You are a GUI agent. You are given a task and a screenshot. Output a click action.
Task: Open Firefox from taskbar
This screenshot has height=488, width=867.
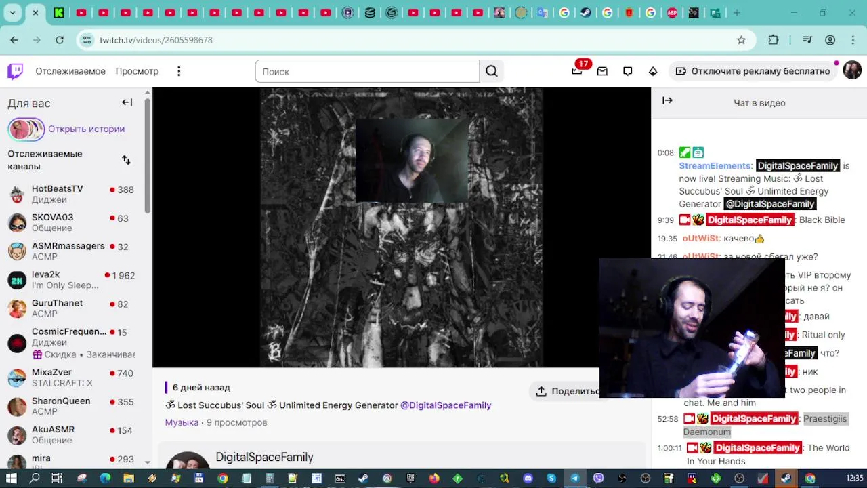pos(433,478)
